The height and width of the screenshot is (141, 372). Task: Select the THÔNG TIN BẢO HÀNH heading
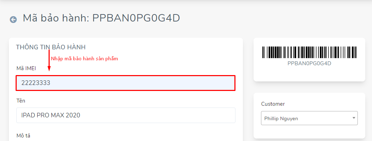[x=51, y=47]
